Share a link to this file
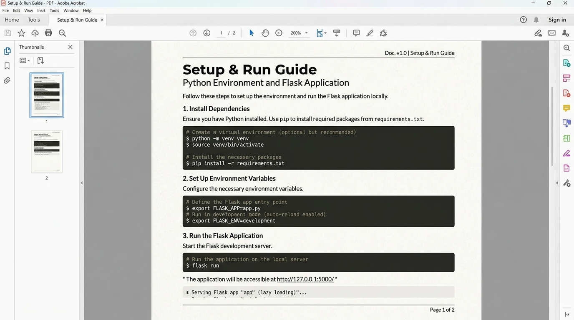 pyautogui.click(x=538, y=33)
